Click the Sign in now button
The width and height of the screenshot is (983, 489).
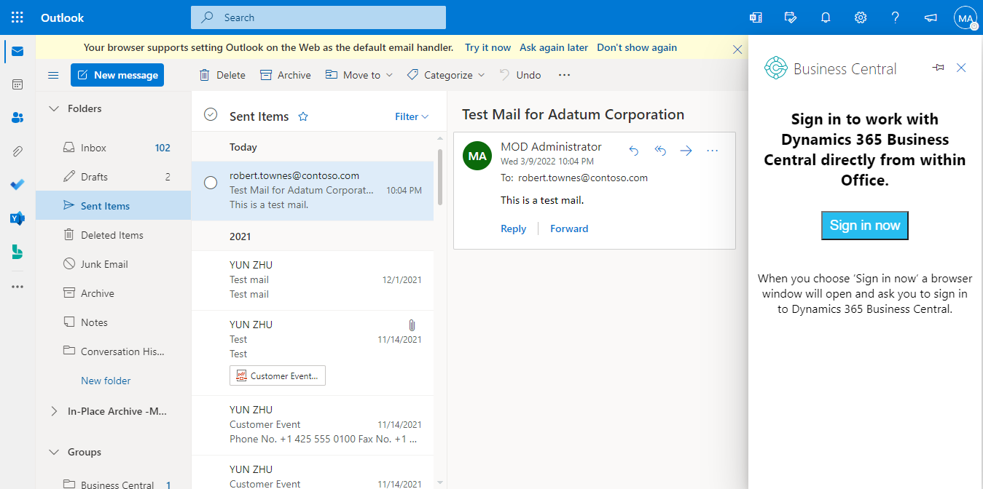864,226
